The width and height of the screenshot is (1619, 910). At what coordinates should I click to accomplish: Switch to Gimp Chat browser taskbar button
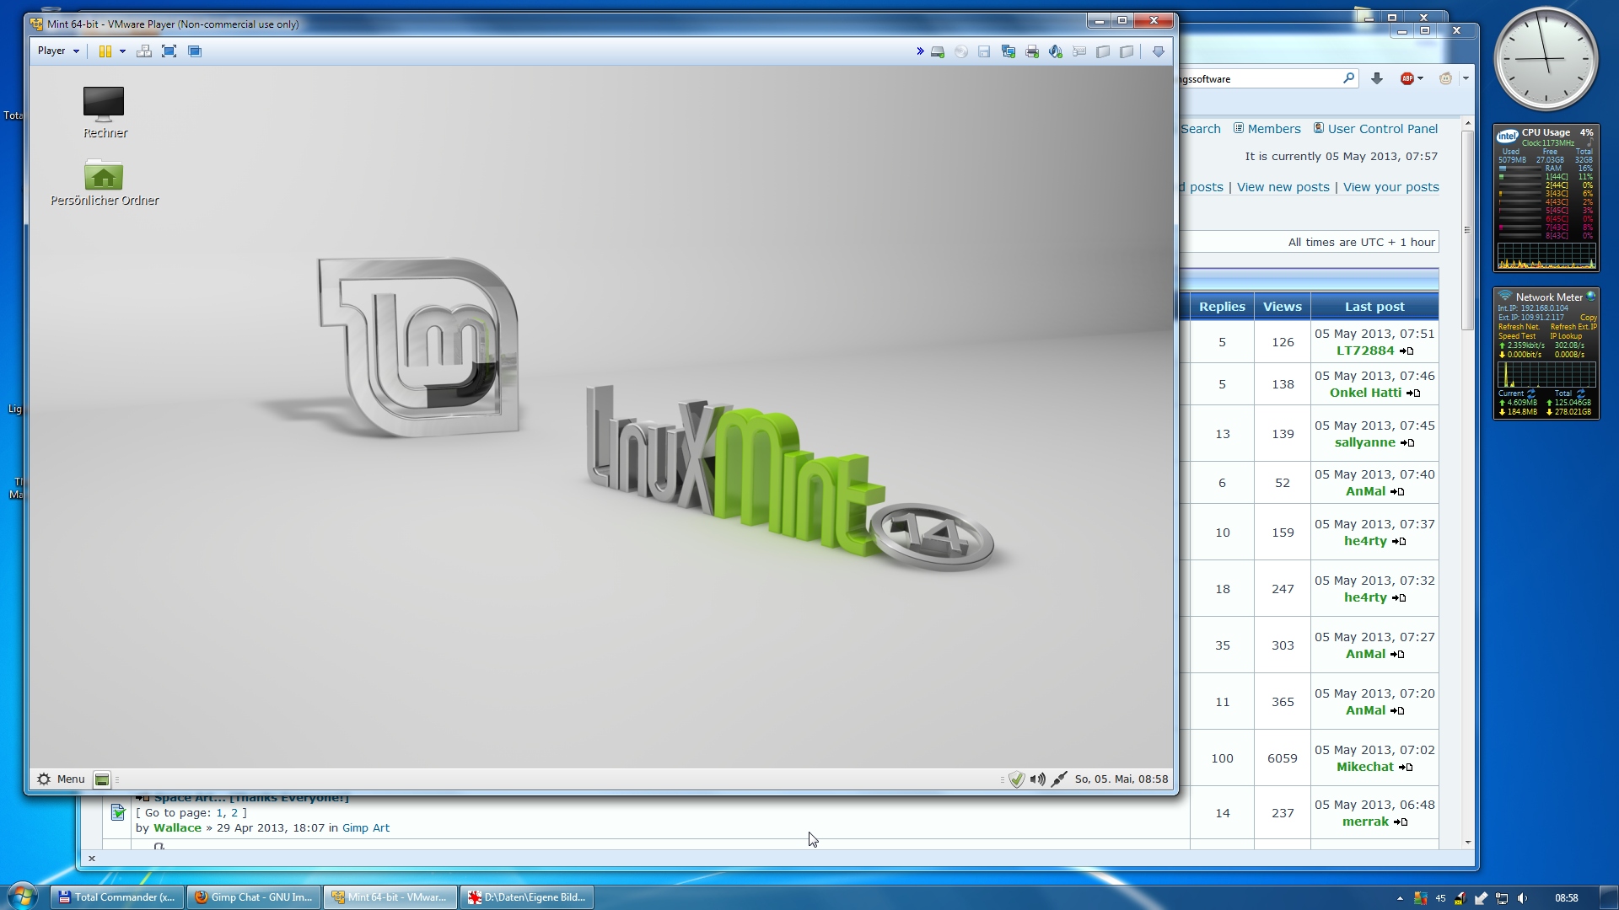(x=254, y=897)
